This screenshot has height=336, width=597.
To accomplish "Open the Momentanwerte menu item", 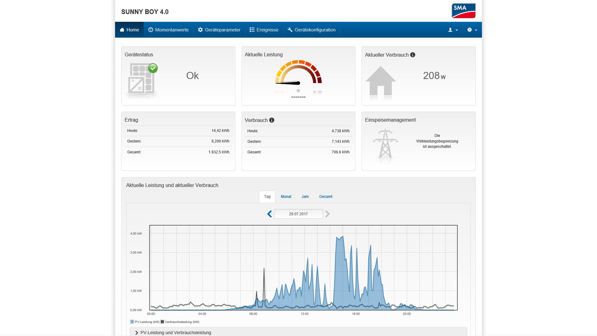I will [169, 30].
